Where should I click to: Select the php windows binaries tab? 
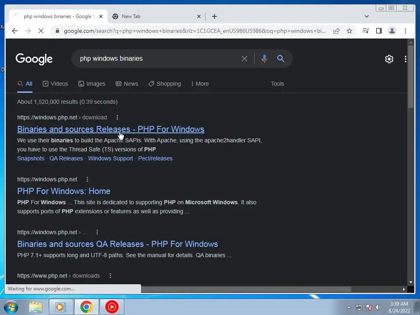(x=58, y=16)
